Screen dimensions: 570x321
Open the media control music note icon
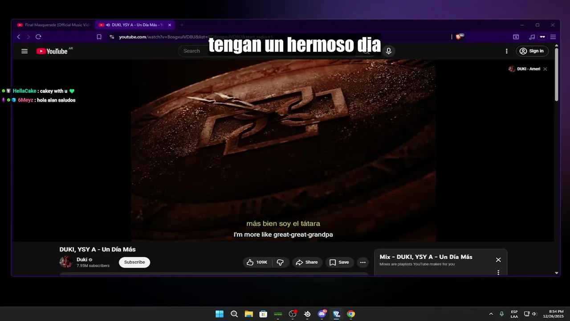tap(532, 37)
